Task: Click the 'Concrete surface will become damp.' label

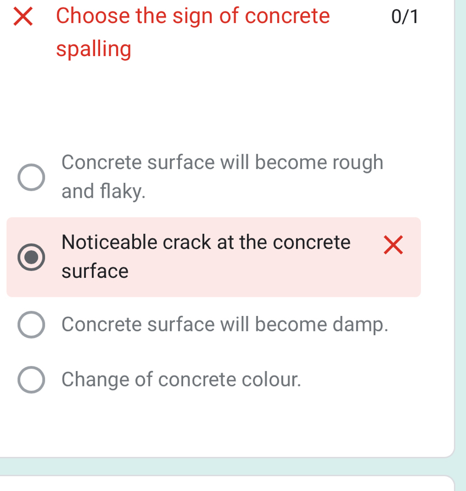Action: [224, 325]
